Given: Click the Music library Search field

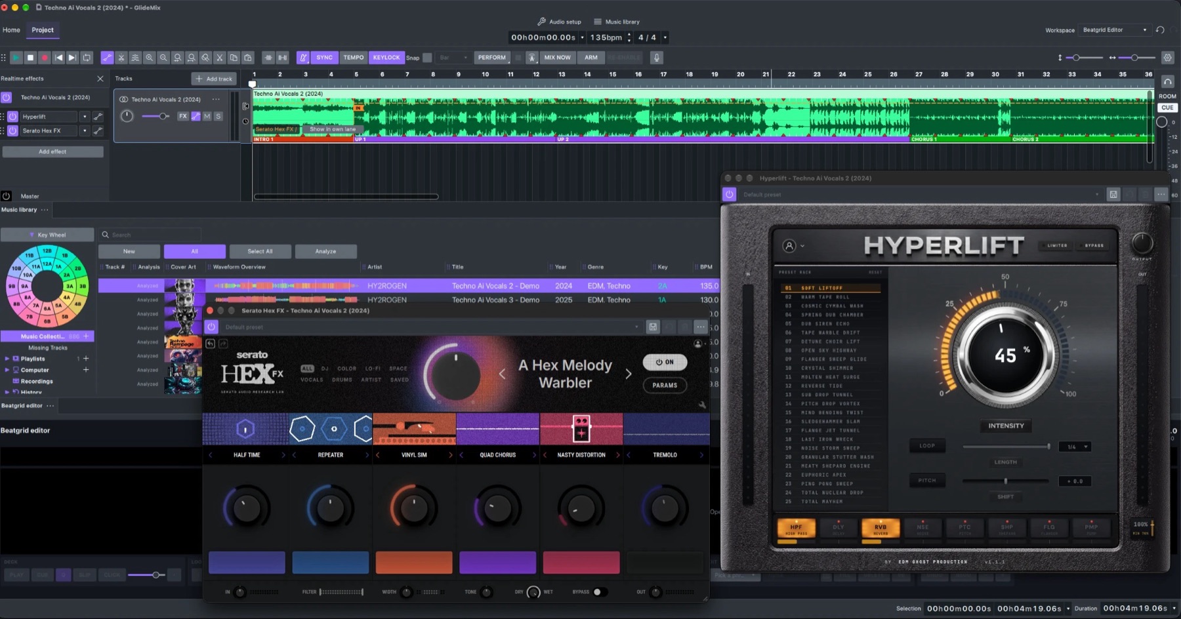Looking at the screenshot, I should pyautogui.click(x=150, y=235).
